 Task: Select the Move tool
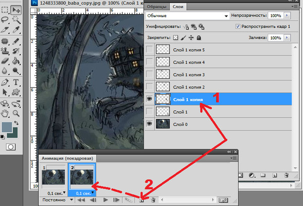tap(16, 10)
